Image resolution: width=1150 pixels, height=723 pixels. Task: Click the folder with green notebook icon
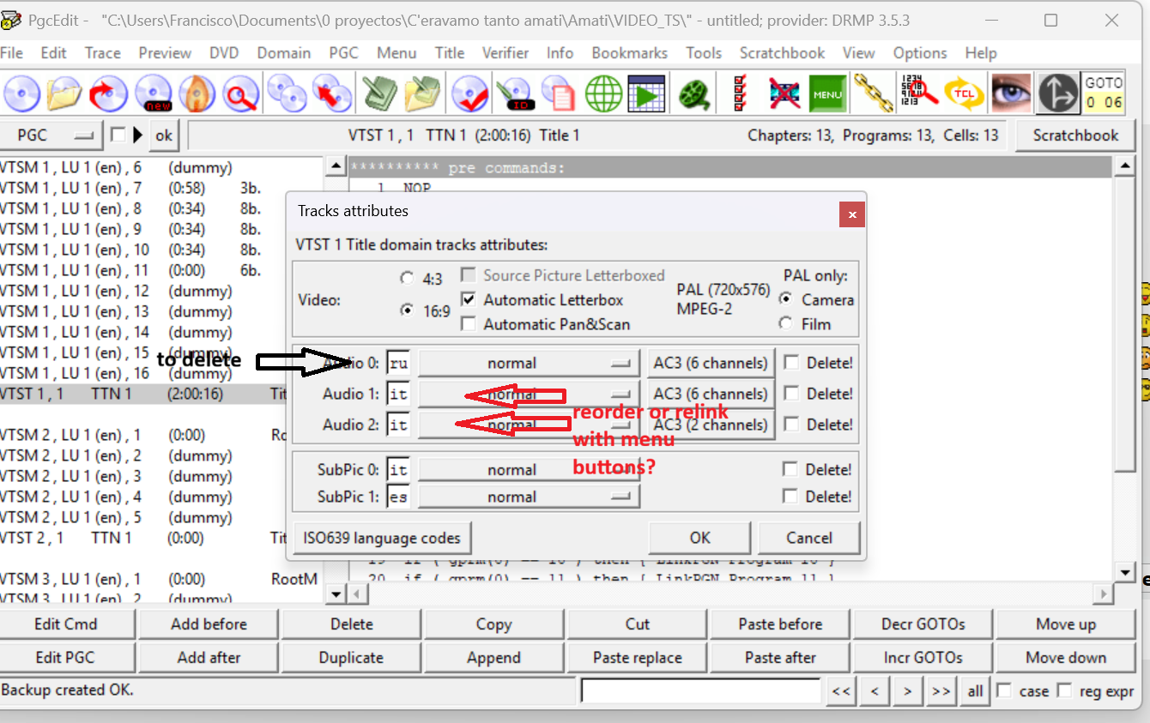(x=422, y=93)
